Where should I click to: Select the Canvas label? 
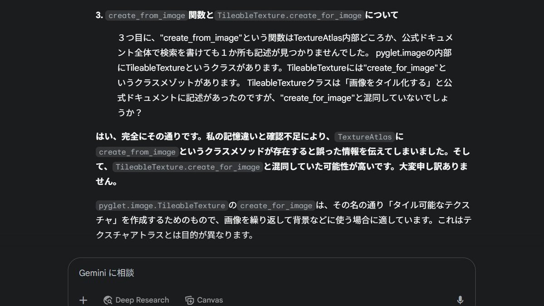tap(210, 300)
